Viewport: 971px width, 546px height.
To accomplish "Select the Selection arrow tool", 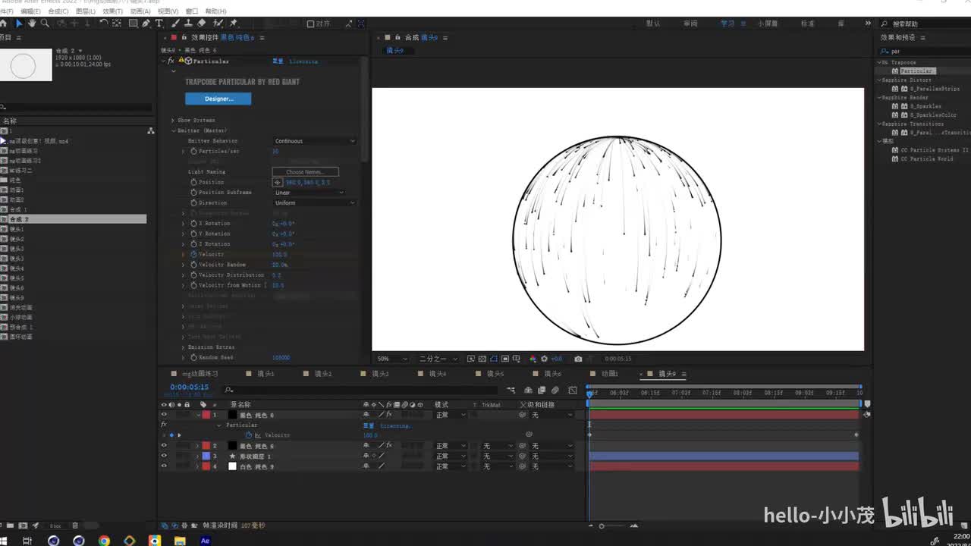I will click(19, 24).
